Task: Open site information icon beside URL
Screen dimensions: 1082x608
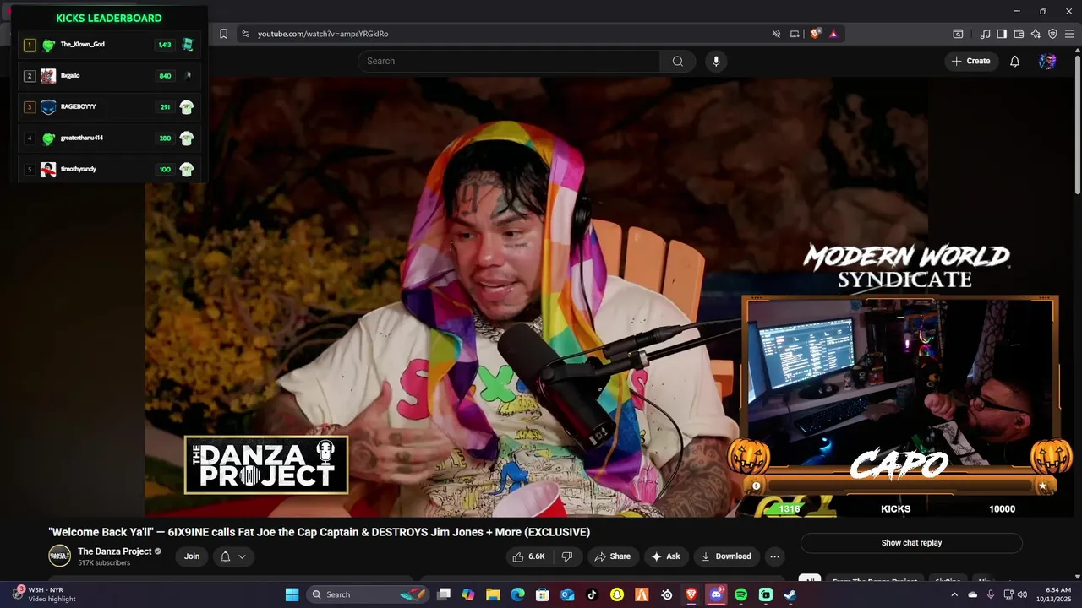Action: [245, 34]
